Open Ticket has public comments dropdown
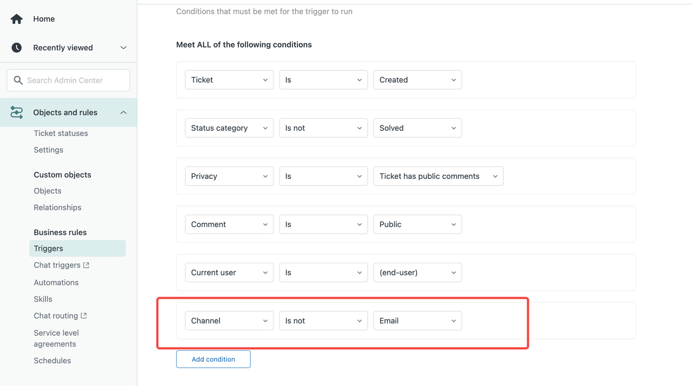Viewport: 692px width, 386px height. tap(438, 176)
